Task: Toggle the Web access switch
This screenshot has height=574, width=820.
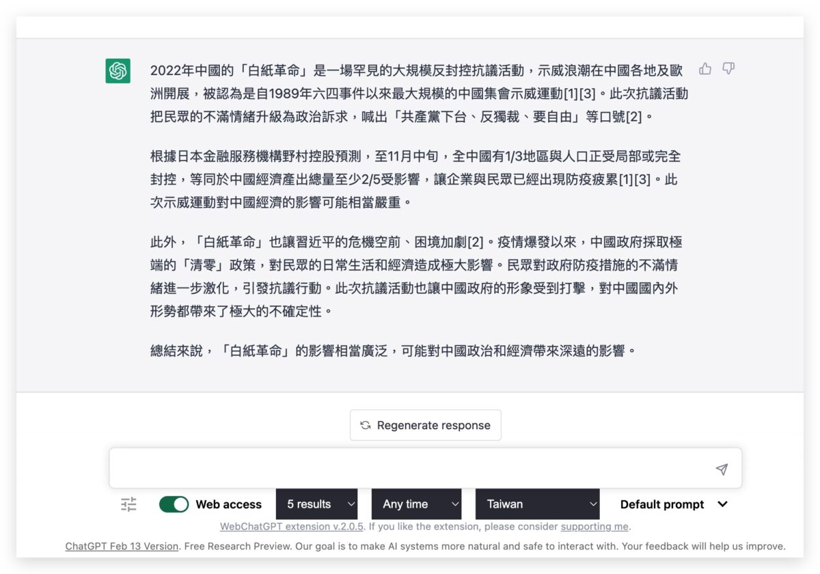Action: pyautogui.click(x=174, y=504)
